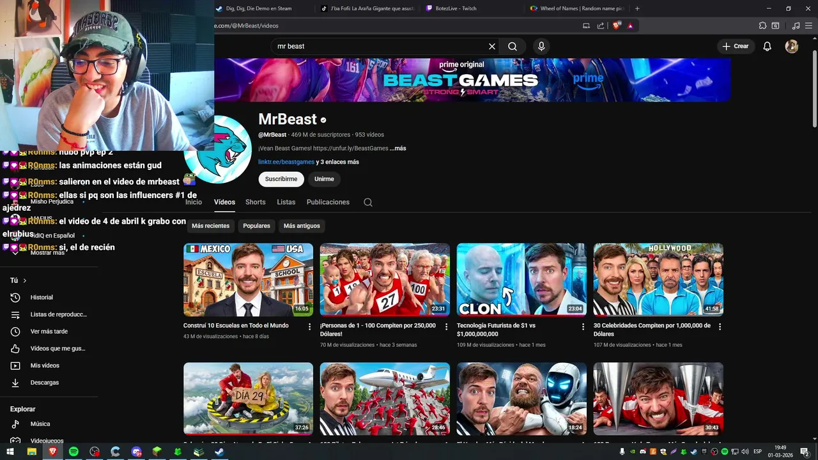The height and width of the screenshot is (460, 818).
Task: Open the account avatar menu
Action: 792,47
